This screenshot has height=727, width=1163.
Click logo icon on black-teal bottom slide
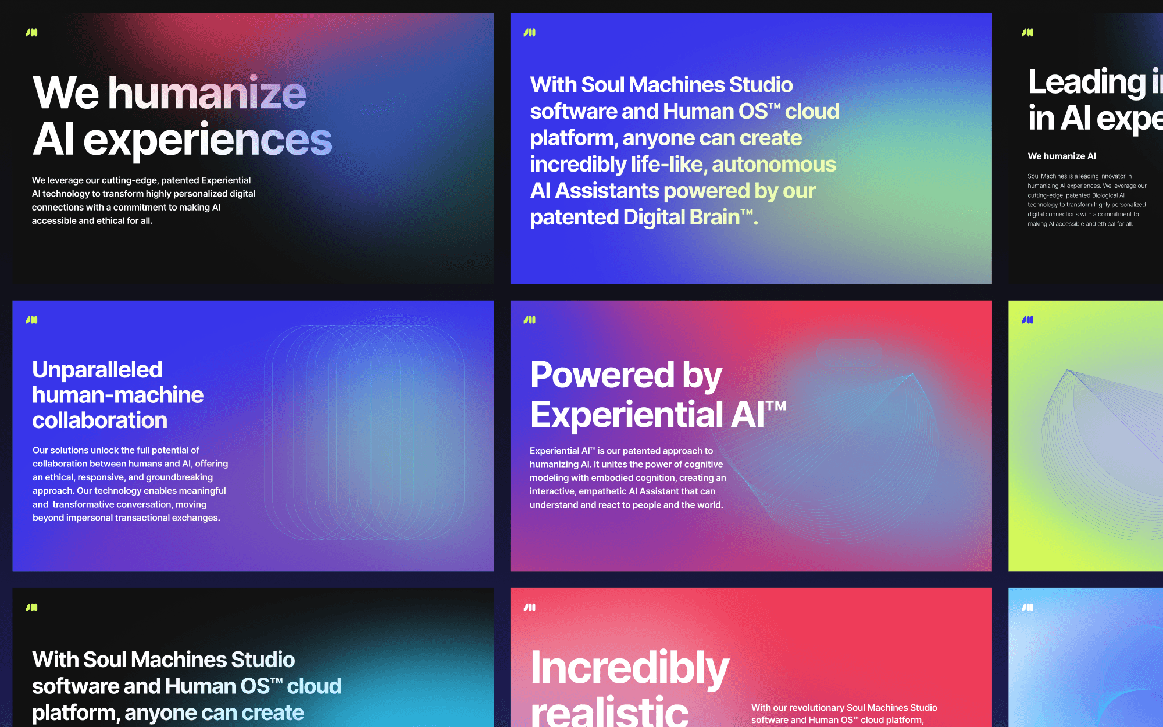pyautogui.click(x=31, y=607)
